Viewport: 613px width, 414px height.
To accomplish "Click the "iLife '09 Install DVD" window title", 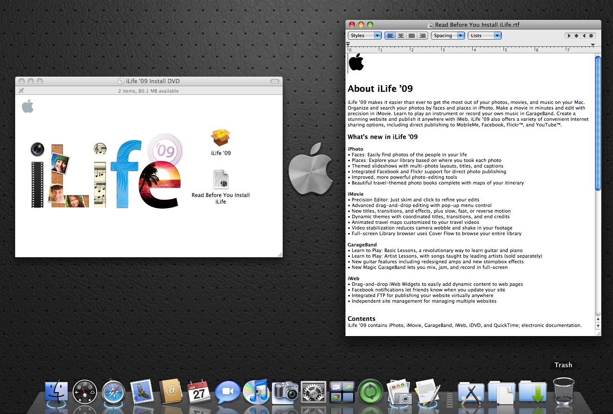I will tap(153, 81).
